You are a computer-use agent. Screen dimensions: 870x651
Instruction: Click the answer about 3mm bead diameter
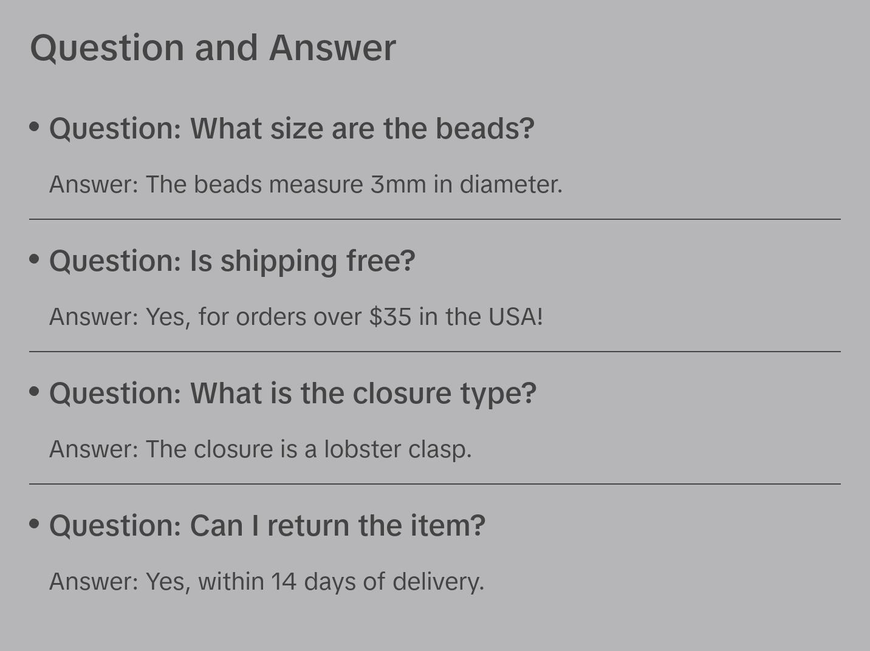306,185
